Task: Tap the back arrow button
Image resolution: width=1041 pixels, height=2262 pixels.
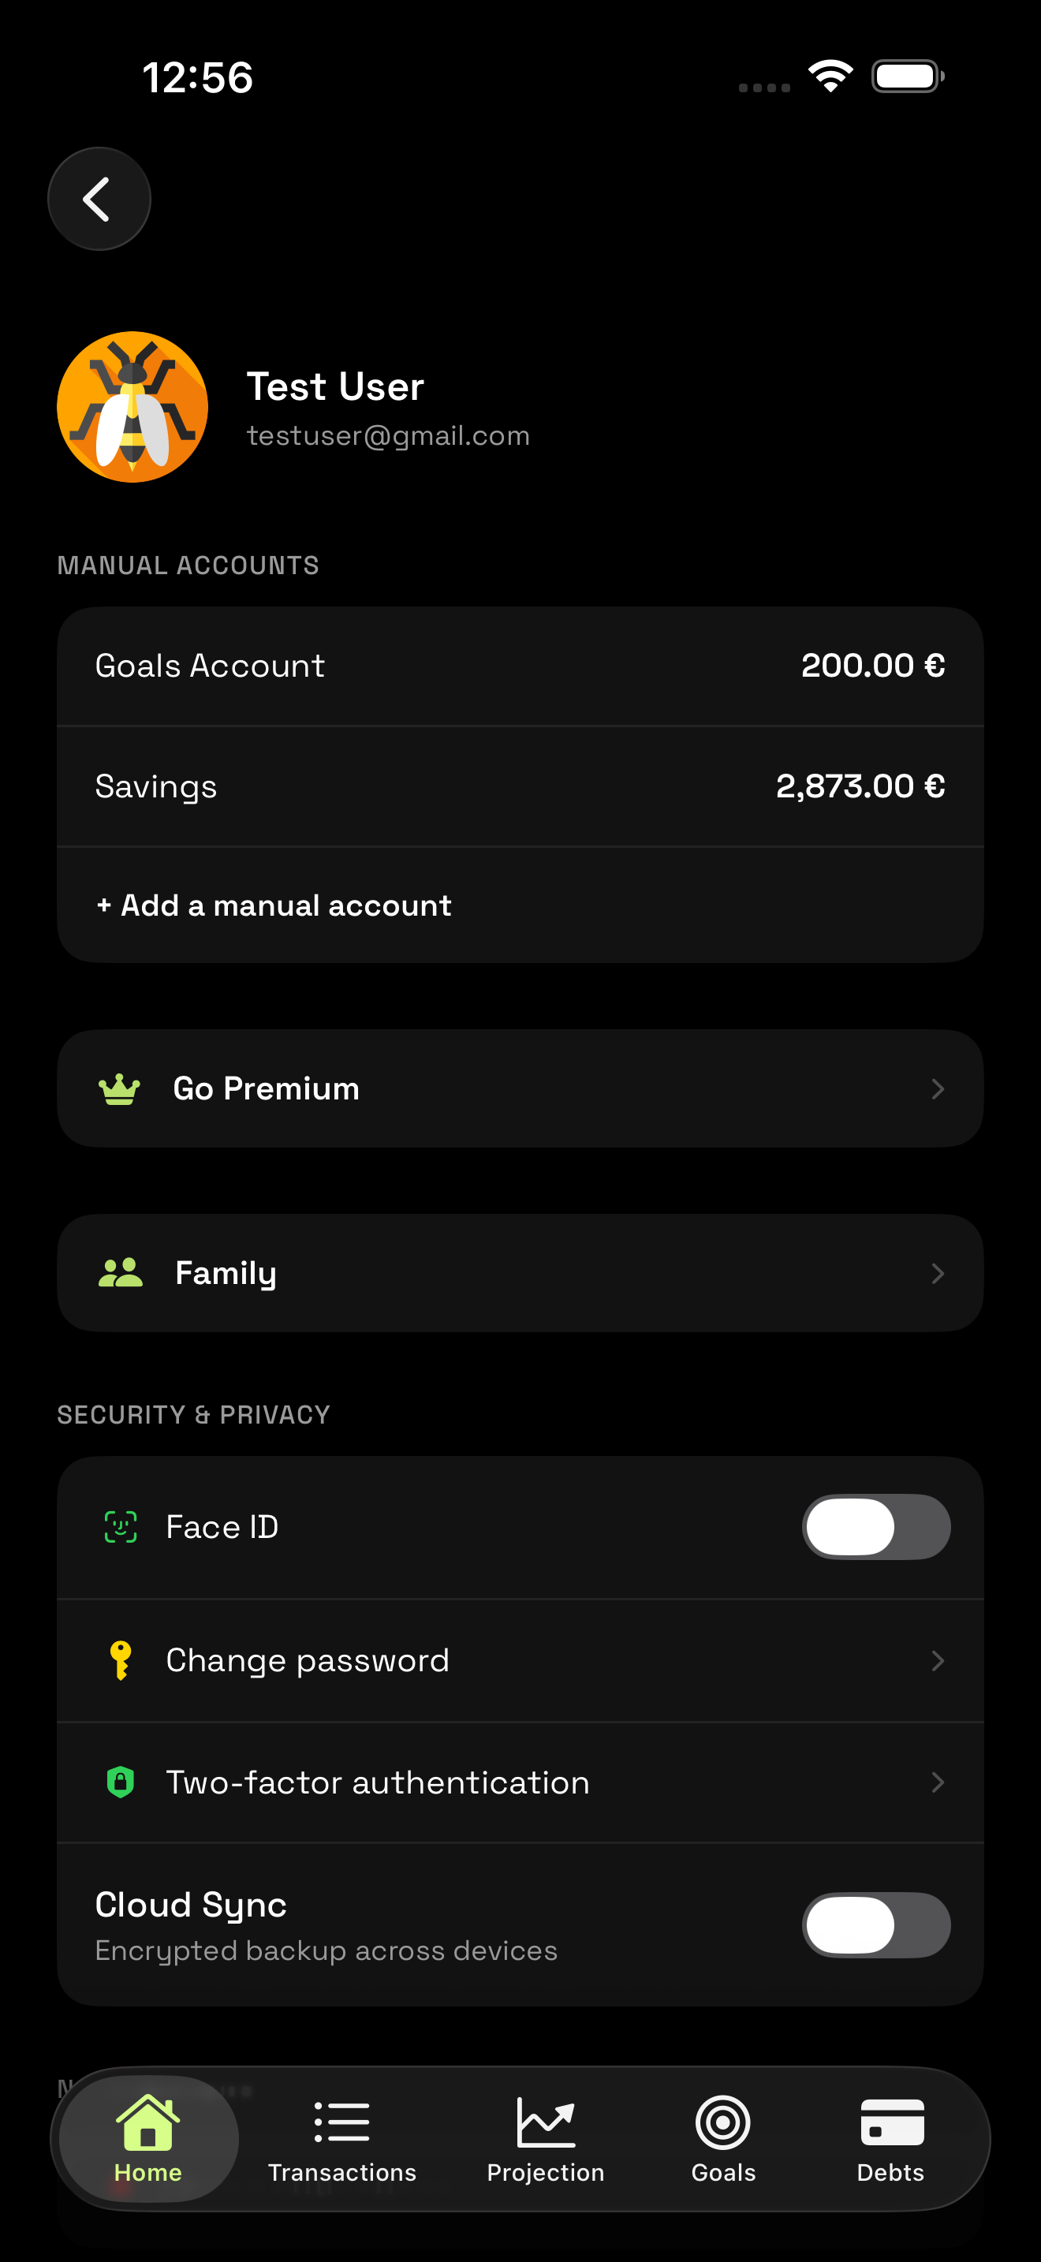Action: click(x=99, y=200)
